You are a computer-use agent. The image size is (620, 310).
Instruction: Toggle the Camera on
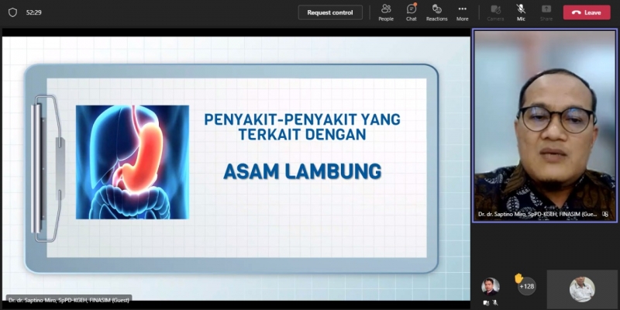point(495,12)
